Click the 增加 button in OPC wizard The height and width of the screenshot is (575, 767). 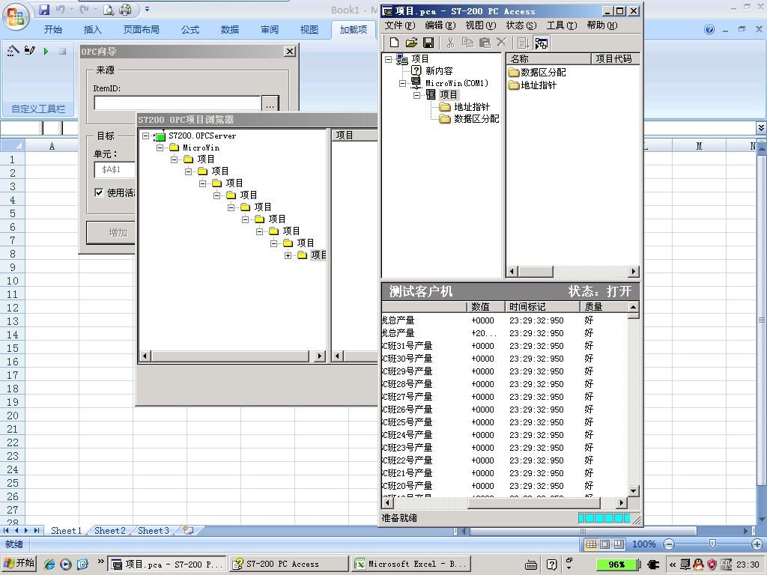tap(118, 232)
